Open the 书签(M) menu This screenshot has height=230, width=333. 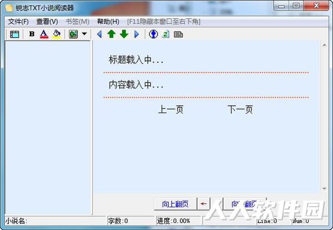click(x=77, y=22)
